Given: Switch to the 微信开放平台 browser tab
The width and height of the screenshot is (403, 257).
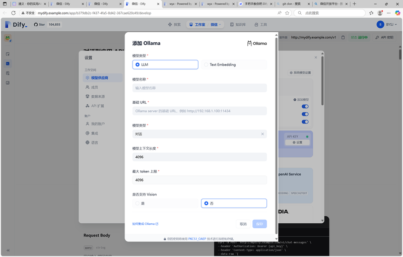Looking at the screenshot, I should coord(331,4).
